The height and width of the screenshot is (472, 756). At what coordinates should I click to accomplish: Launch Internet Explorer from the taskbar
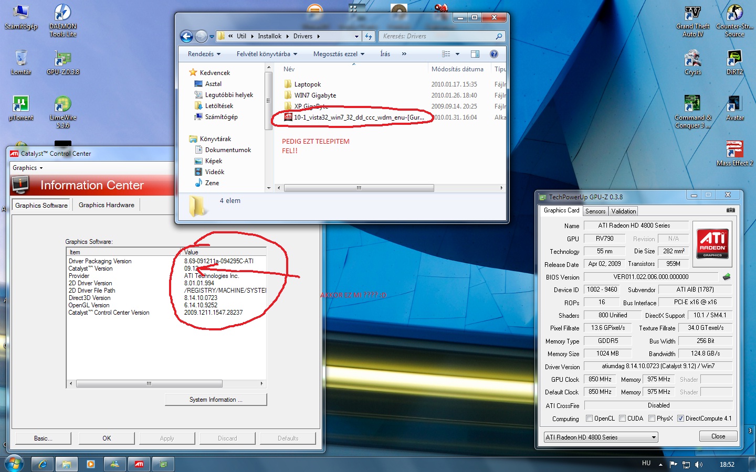click(x=43, y=464)
